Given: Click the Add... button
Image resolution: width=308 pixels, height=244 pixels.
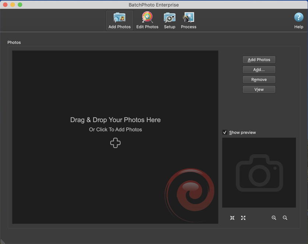Looking at the screenshot, I should tap(259, 69).
